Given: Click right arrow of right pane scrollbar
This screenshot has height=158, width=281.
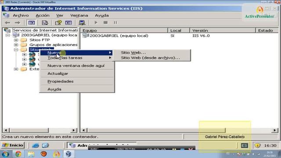Looking at the screenshot, I should [275, 130].
